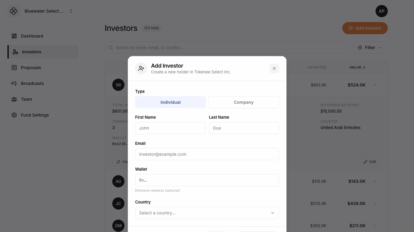
Task: Click the Add Investor button
Action: pos(365,28)
